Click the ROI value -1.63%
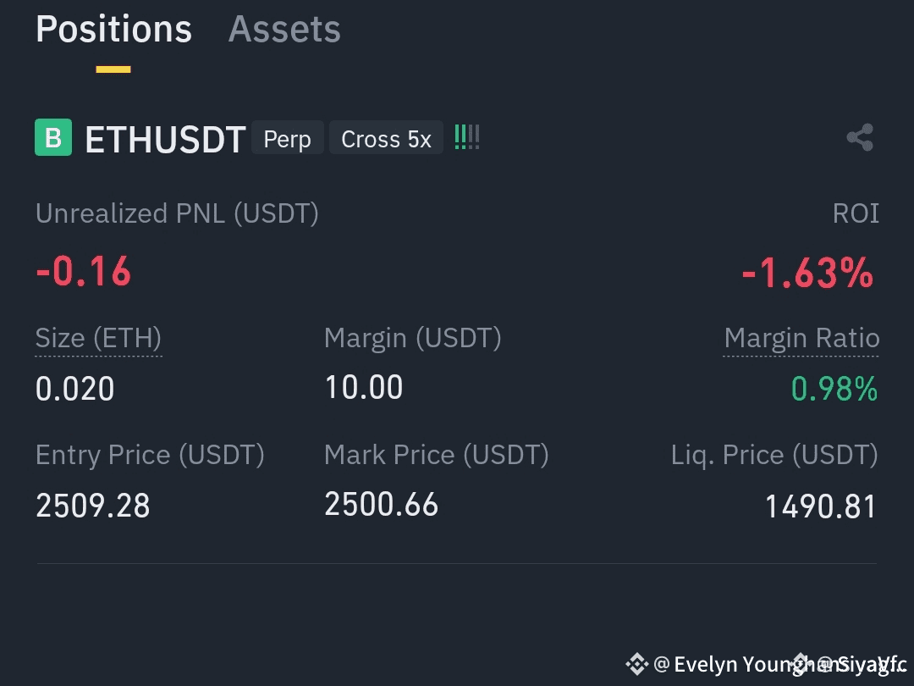 tap(808, 273)
